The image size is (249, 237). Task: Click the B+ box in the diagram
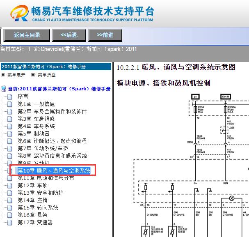coord(195,97)
